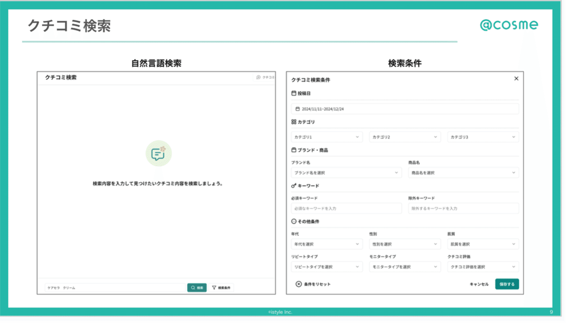Click the chat bubble illustration icon

pyautogui.click(x=158, y=153)
